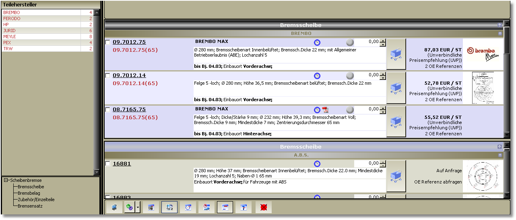
Task: Select FERODO in the Teilehersteller list
Action: click(x=47, y=18)
